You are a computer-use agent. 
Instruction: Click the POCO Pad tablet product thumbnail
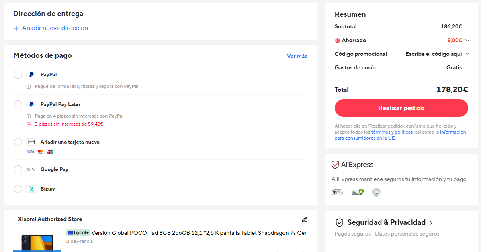click(37, 243)
